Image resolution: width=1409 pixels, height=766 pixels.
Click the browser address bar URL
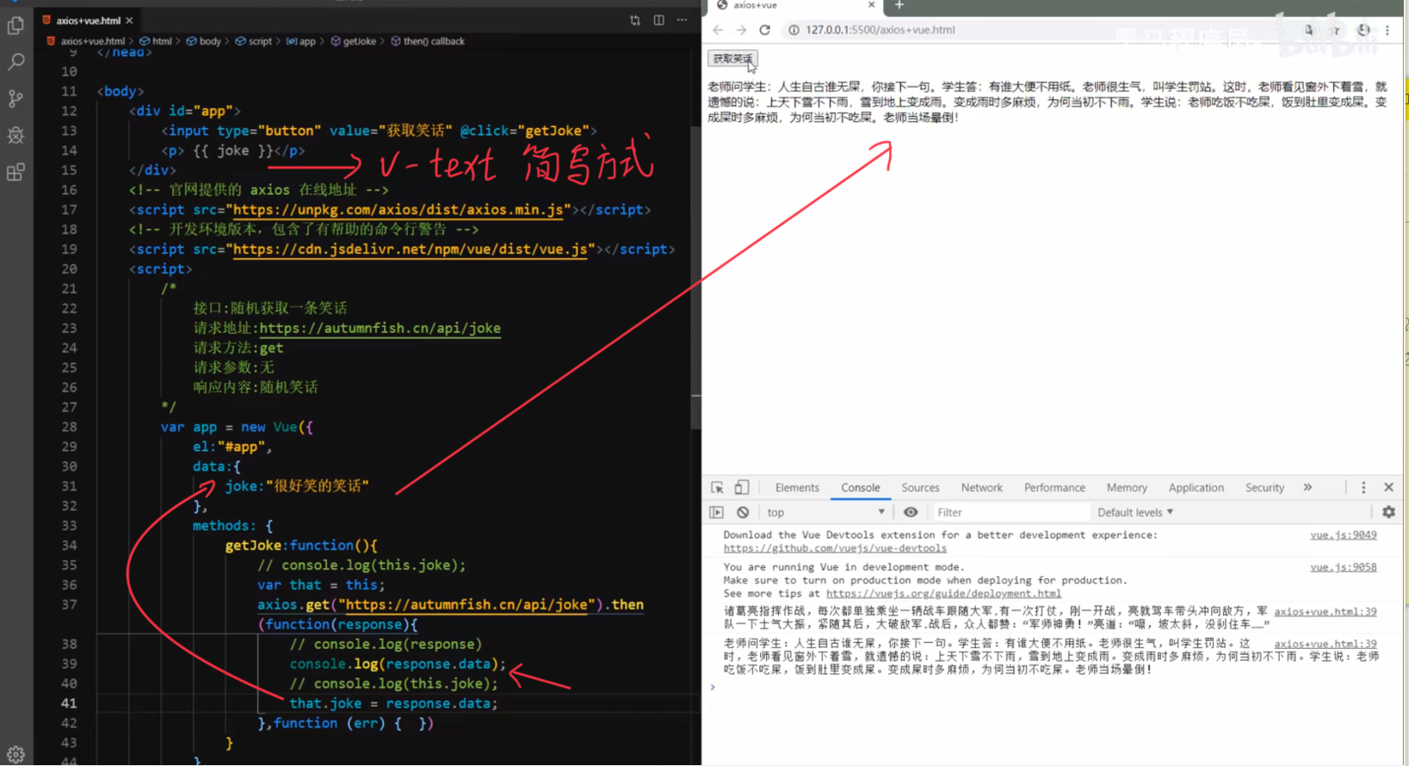(x=880, y=30)
